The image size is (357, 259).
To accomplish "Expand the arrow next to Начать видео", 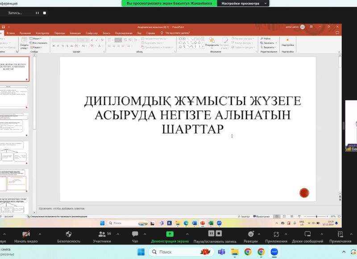I will coord(40,234).
